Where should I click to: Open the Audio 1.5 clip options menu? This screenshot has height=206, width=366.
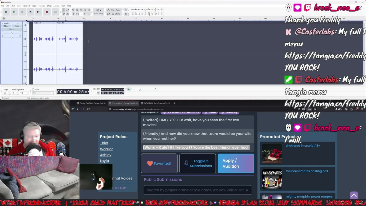click(80, 23)
